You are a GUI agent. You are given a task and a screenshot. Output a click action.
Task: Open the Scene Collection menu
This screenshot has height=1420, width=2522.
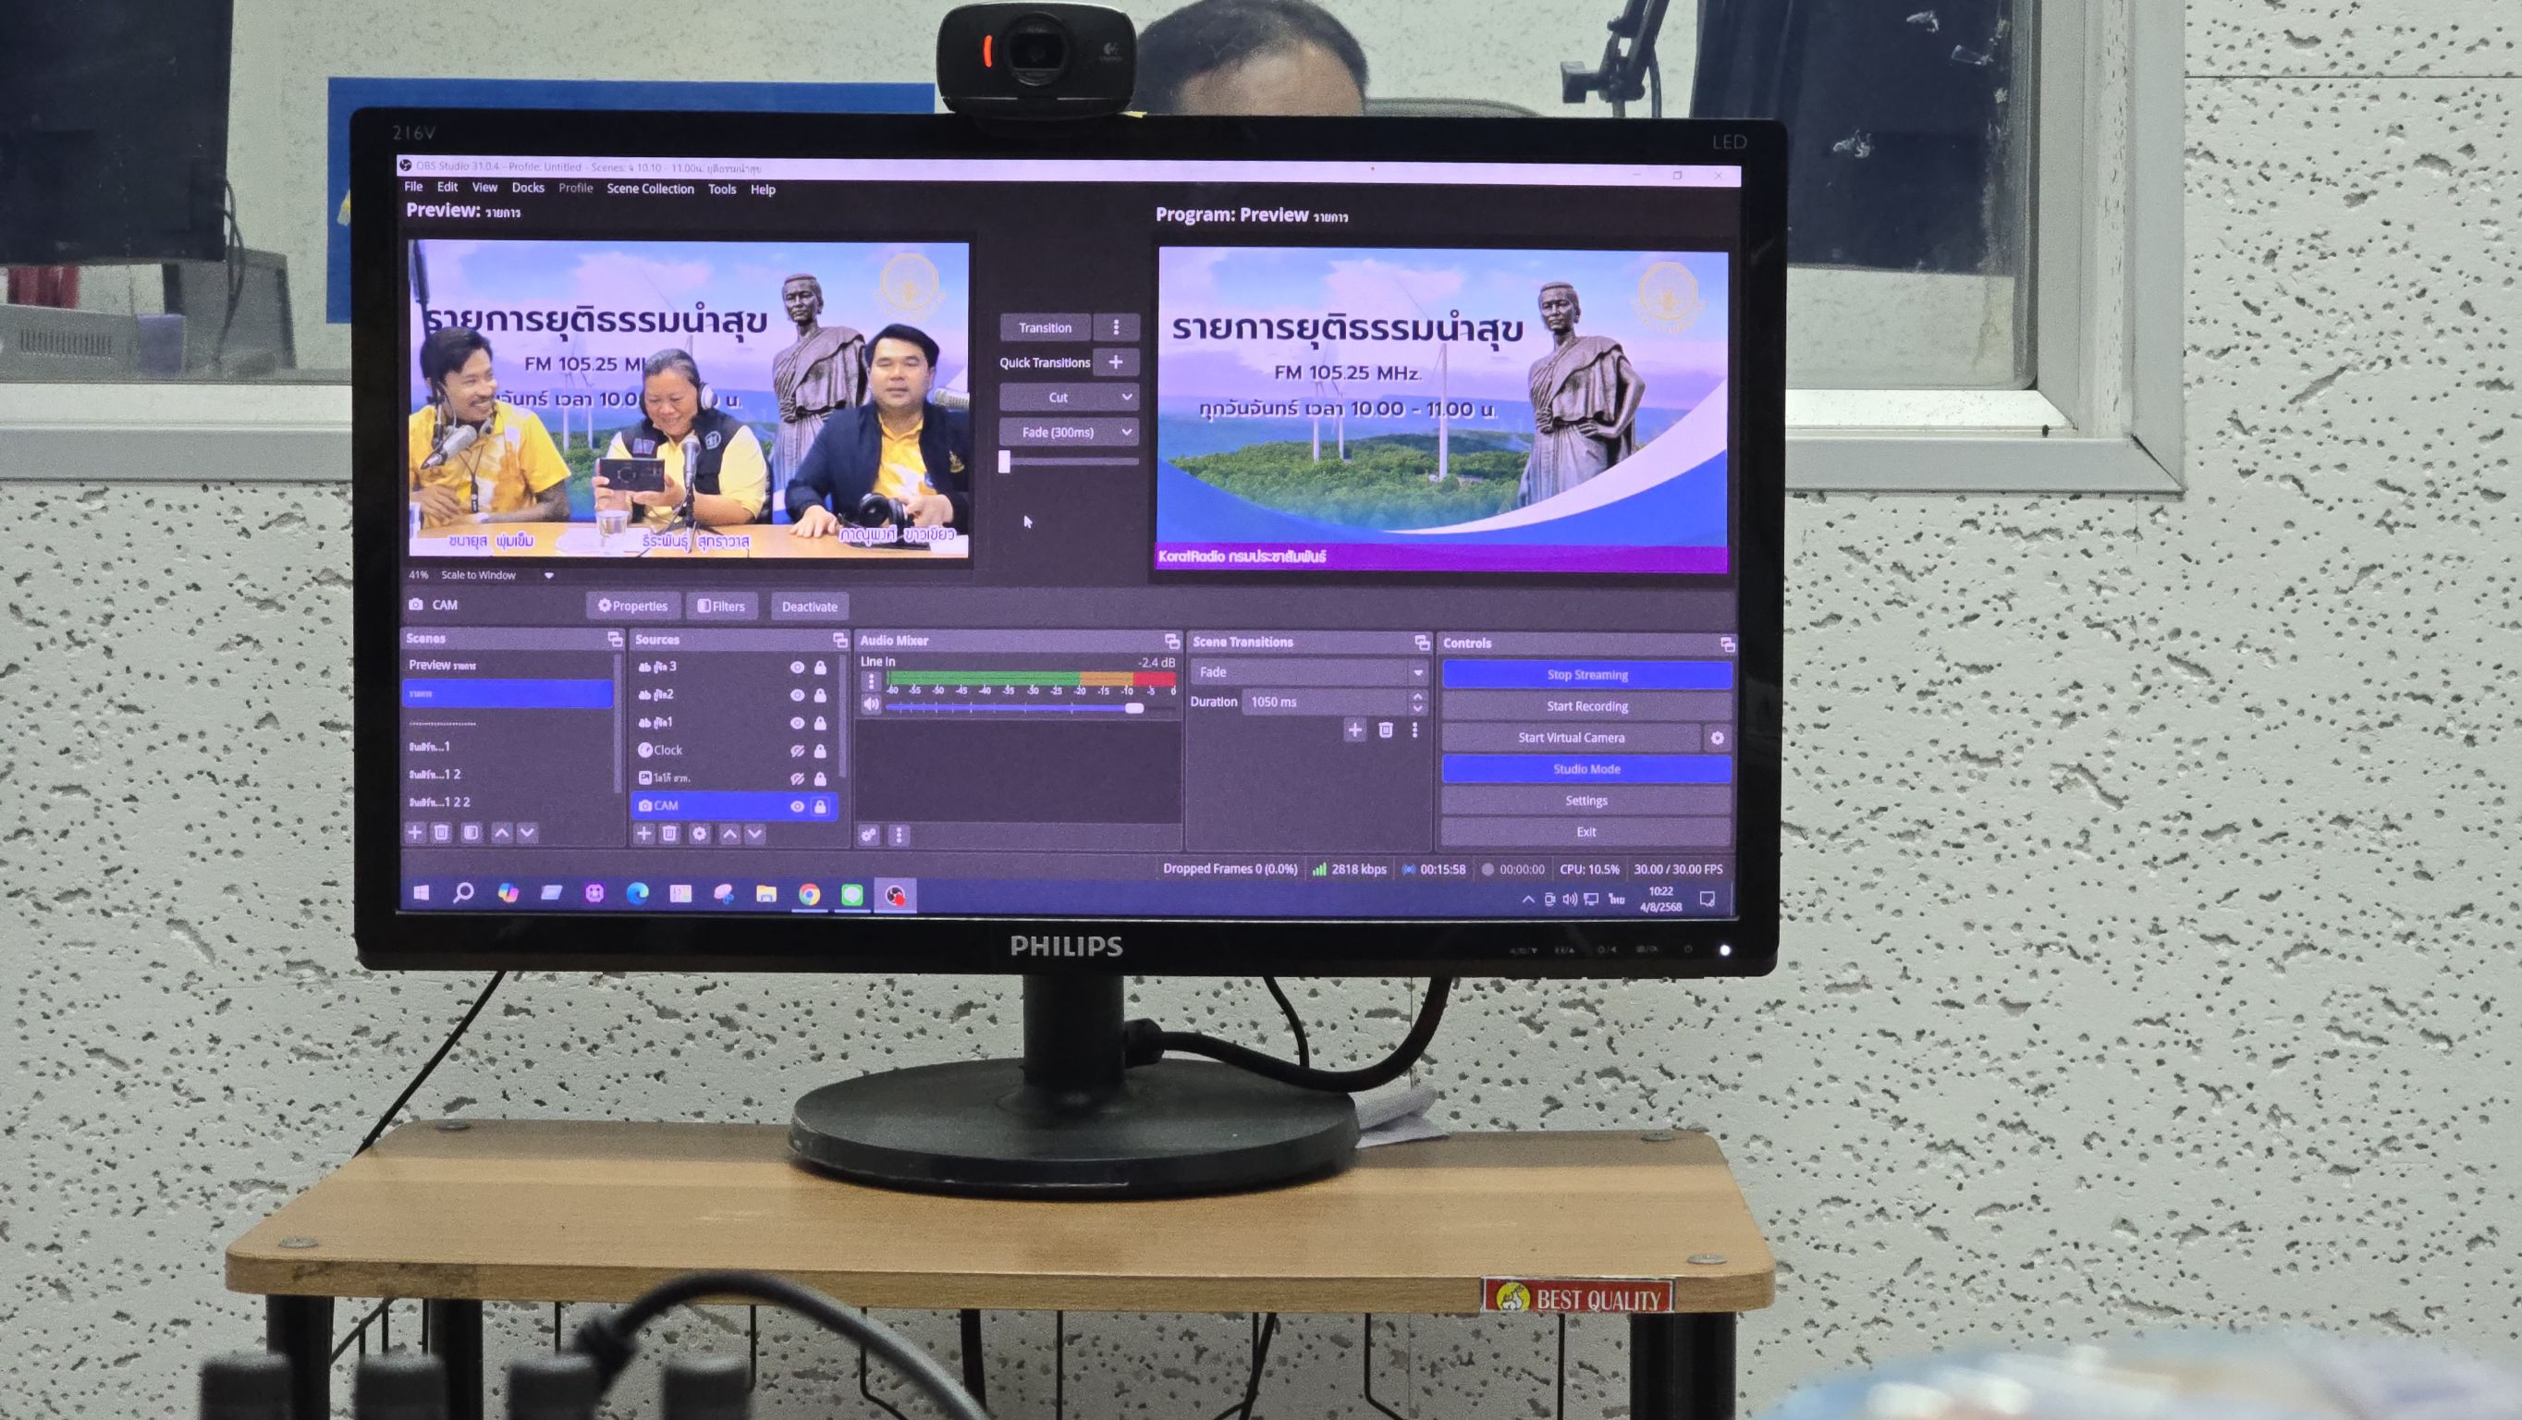click(x=649, y=189)
